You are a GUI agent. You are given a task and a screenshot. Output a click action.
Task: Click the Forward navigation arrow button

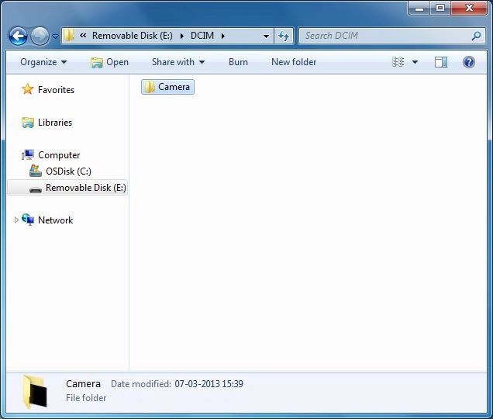(x=40, y=36)
